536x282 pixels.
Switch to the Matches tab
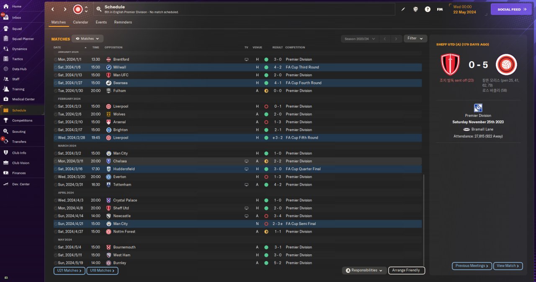click(x=59, y=22)
